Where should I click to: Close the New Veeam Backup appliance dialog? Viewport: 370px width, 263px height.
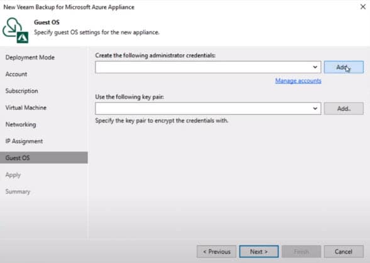[363, 7]
